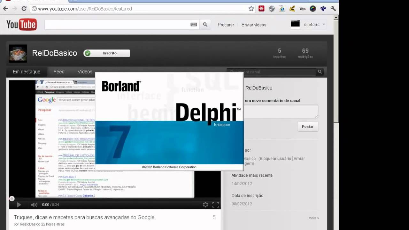Click the 5 inscritos counter

tap(279, 53)
